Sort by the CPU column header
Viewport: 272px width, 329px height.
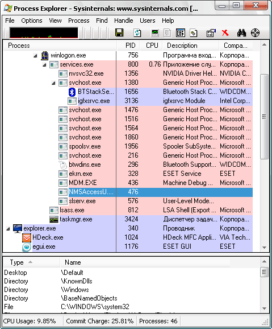pos(152,46)
